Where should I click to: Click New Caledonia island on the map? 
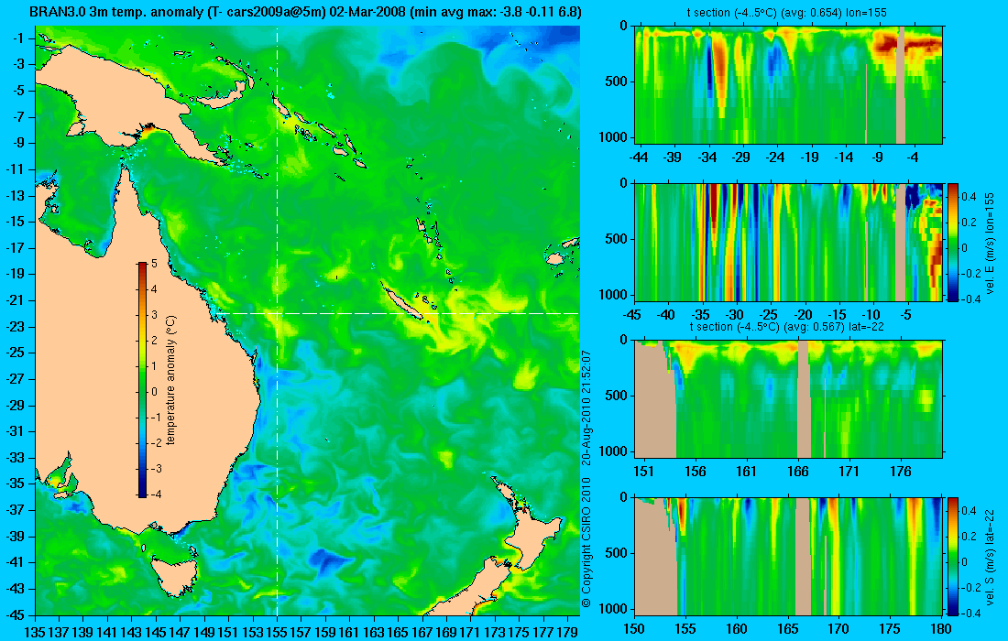click(x=402, y=299)
